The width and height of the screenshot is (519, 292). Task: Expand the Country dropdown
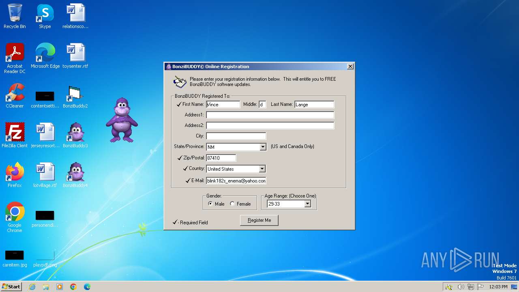[x=262, y=169]
